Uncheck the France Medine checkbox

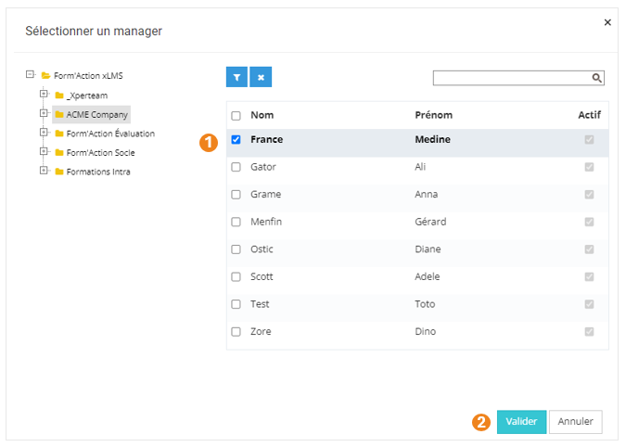(x=236, y=140)
